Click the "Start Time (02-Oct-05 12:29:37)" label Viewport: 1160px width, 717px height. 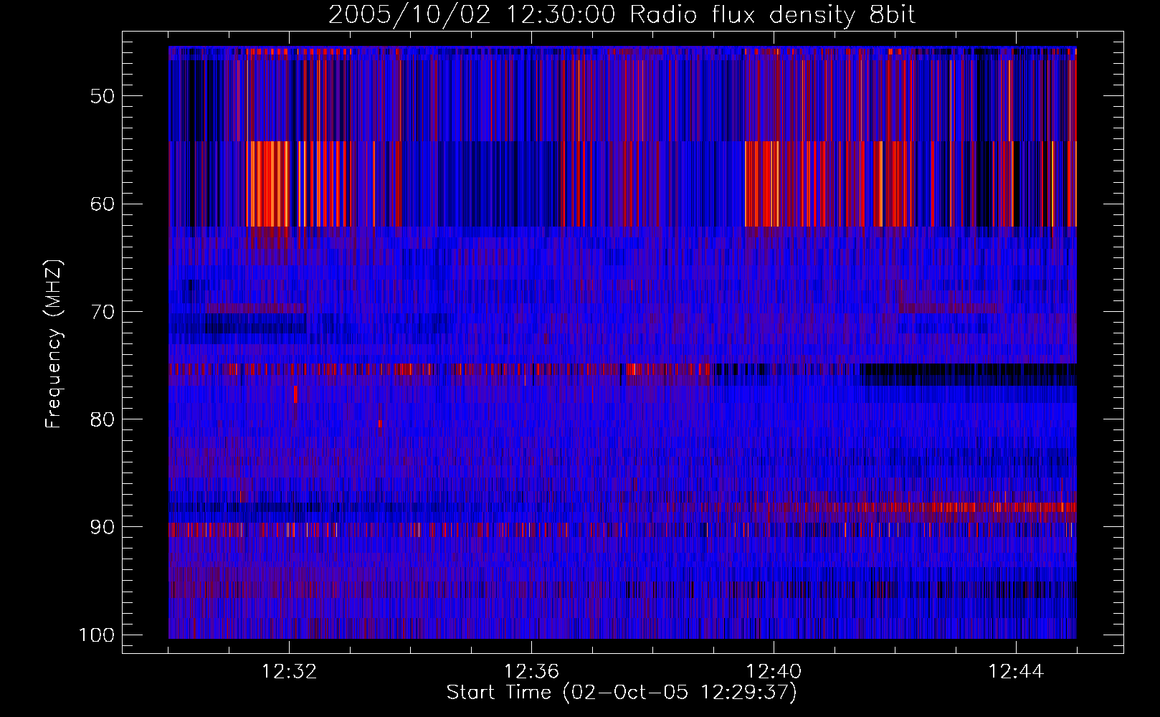point(622,693)
